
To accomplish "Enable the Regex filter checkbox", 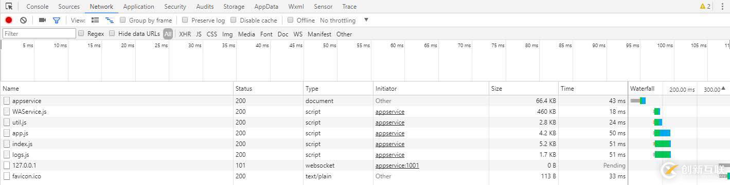I will tap(81, 33).
